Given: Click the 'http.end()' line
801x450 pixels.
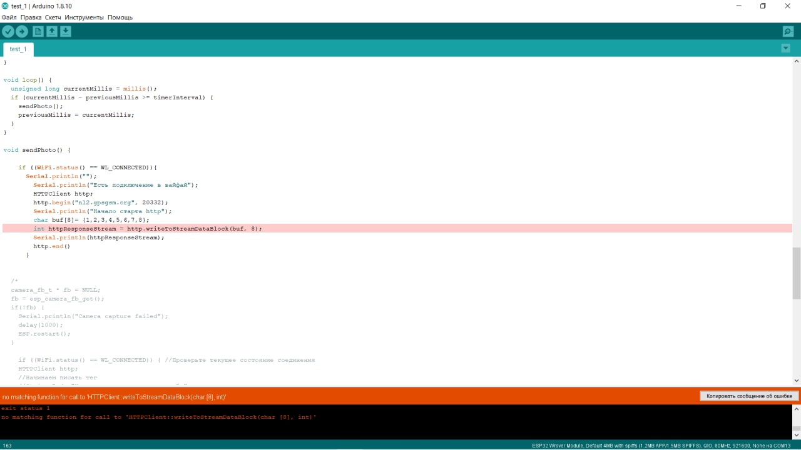Looking at the screenshot, I should pos(52,246).
